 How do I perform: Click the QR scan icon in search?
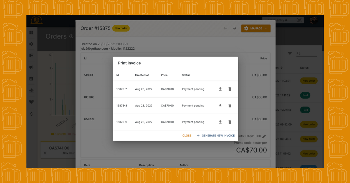[299, 20]
